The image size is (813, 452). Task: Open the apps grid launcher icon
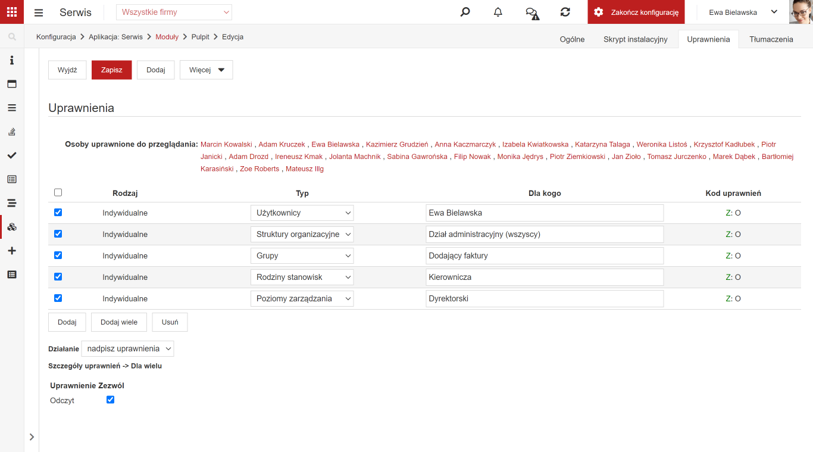tap(12, 12)
